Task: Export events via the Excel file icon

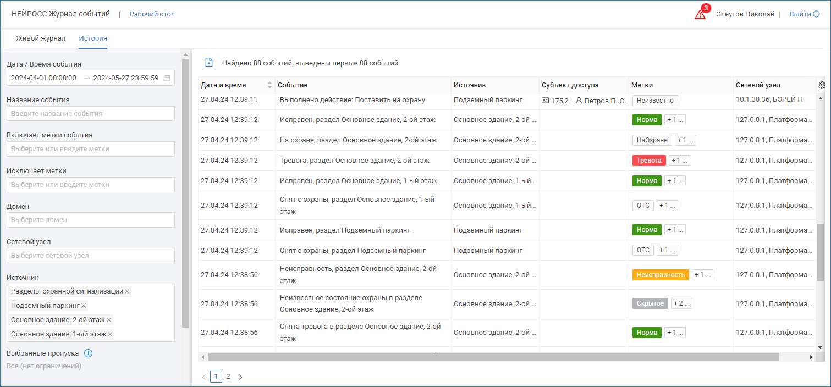Action: (209, 63)
